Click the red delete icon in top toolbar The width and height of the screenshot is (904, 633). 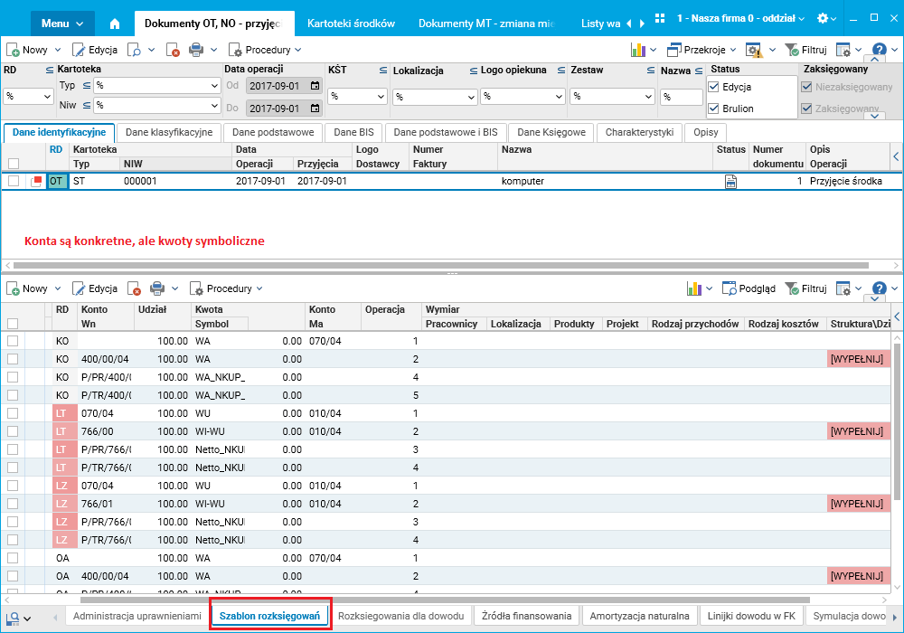click(x=173, y=50)
